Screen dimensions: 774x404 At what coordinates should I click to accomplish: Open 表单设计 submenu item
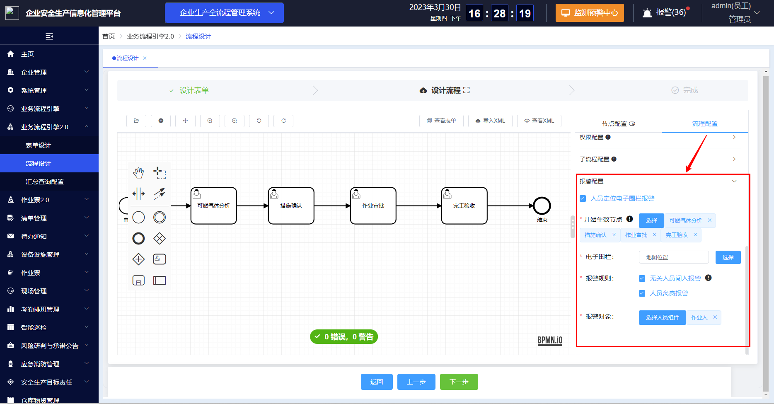49,145
